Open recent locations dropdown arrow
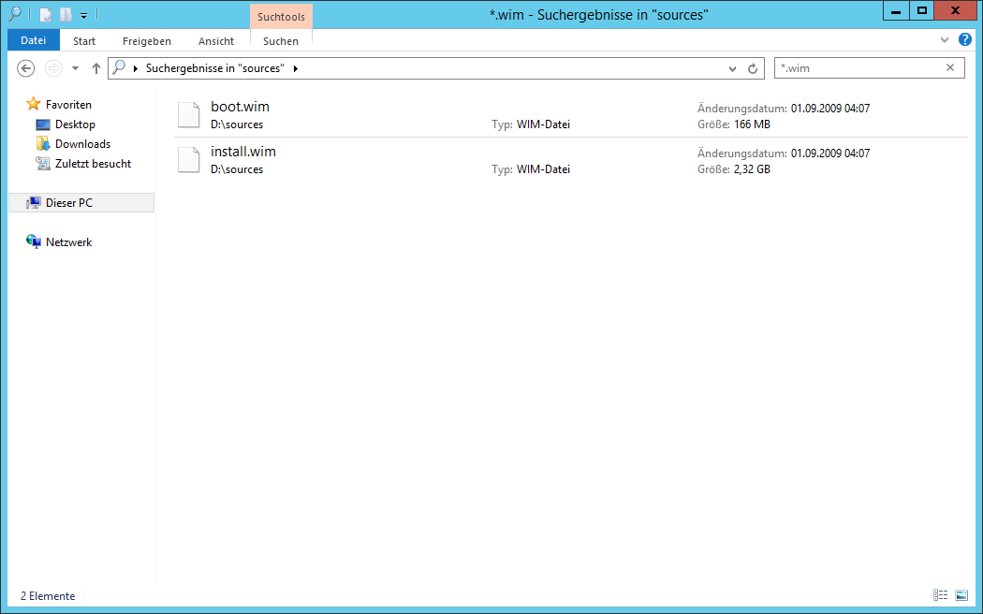The height and width of the screenshot is (614, 983). (x=75, y=68)
